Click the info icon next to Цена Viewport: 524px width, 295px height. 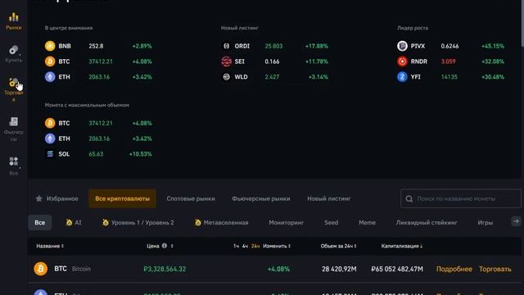click(x=165, y=246)
